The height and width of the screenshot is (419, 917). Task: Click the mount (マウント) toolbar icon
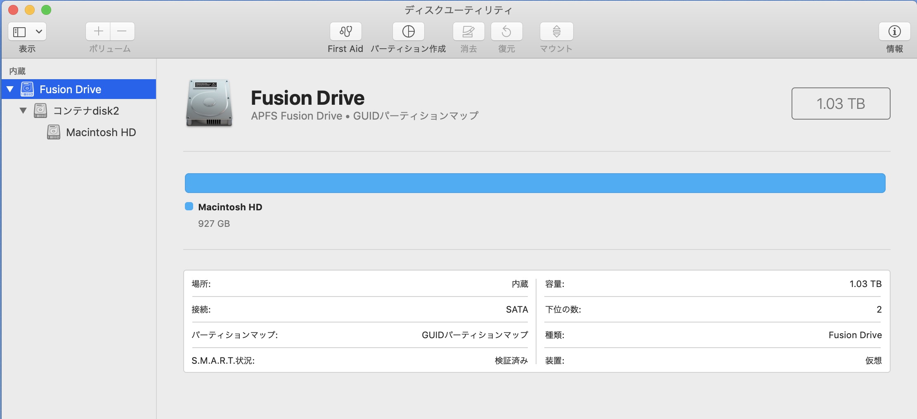pyautogui.click(x=556, y=31)
